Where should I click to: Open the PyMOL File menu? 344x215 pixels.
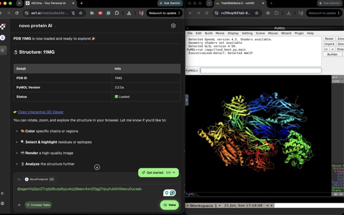tap(190, 33)
